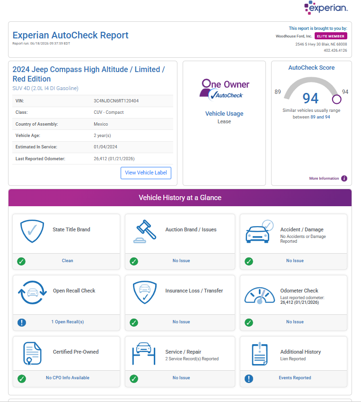Click blue alert icon beside Events Reported
Screen dimensions: 361x402
click(x=249, y=379)
